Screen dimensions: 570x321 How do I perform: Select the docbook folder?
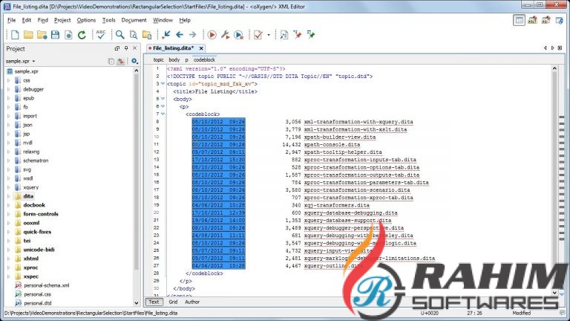click(34, 205)
